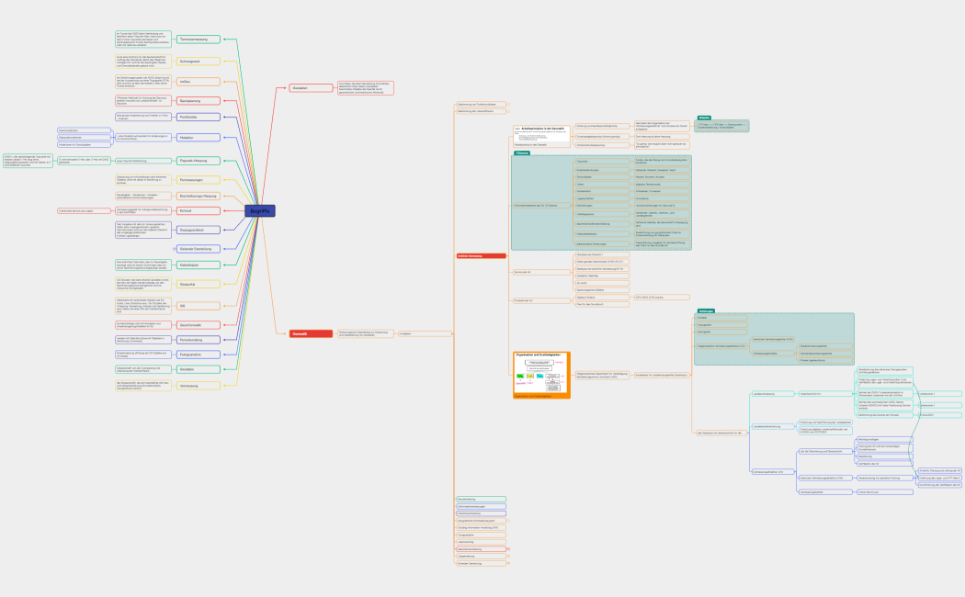The width and height of the screenshot is (965, 597).
Task: Click the Schnurgerüst node
Action: click(x=198, y=61)
